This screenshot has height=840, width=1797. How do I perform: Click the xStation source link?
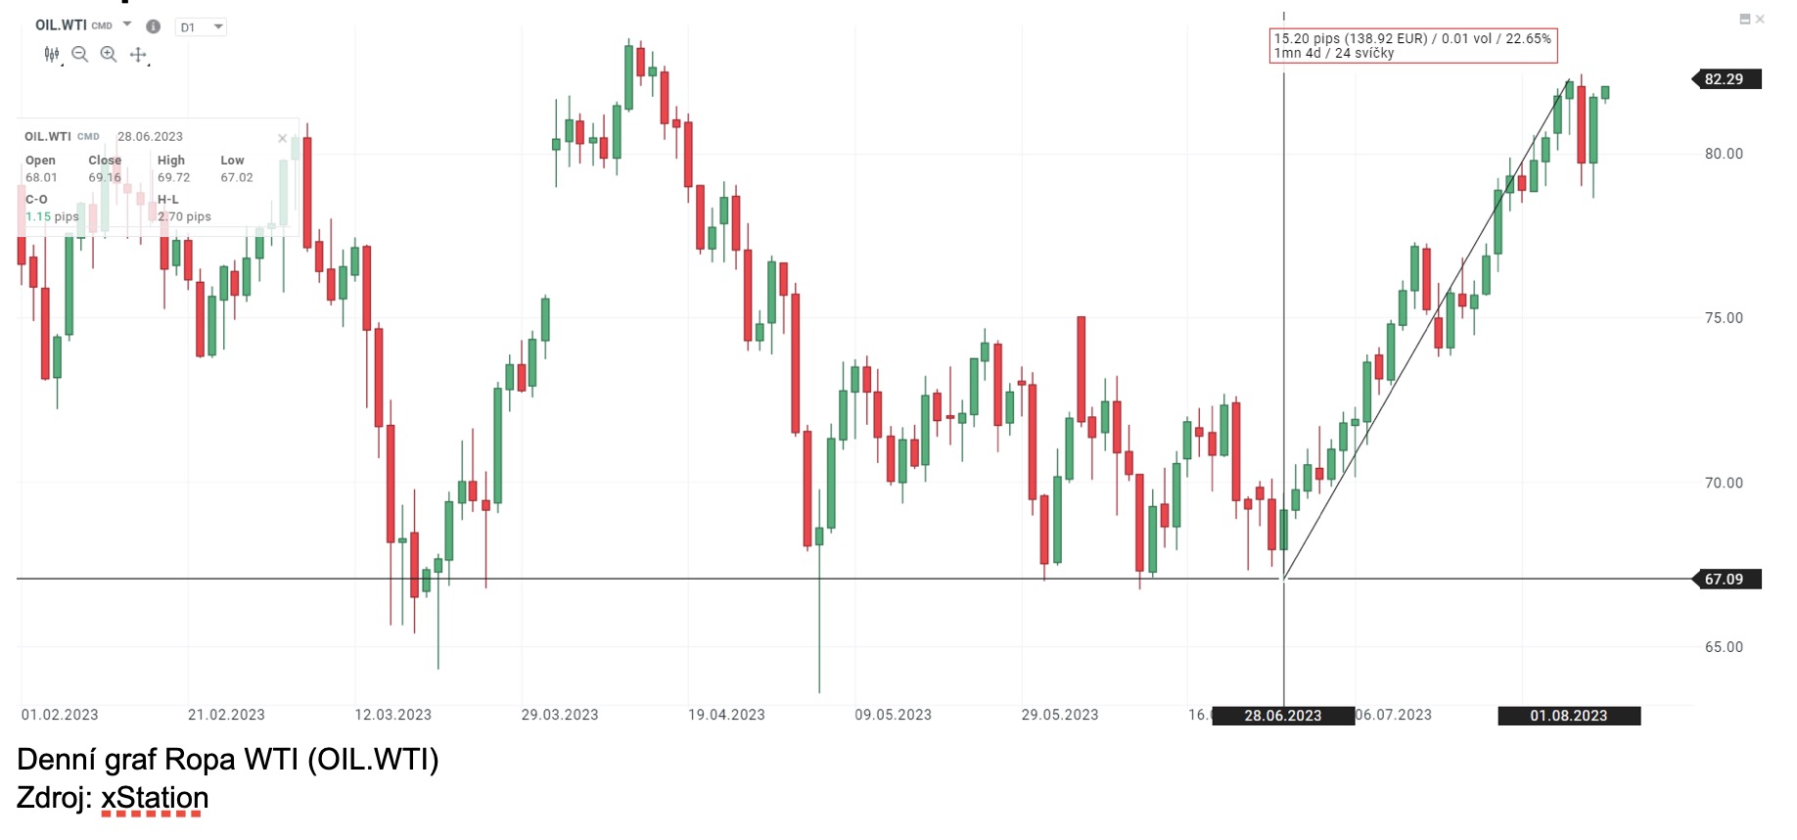coord(153,799)
